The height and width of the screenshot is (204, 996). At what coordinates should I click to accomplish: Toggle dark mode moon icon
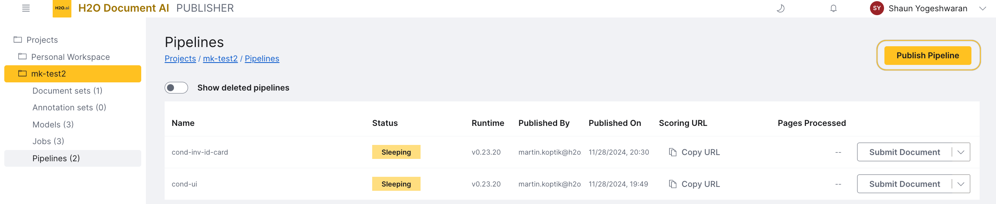[x=781, y=9]
